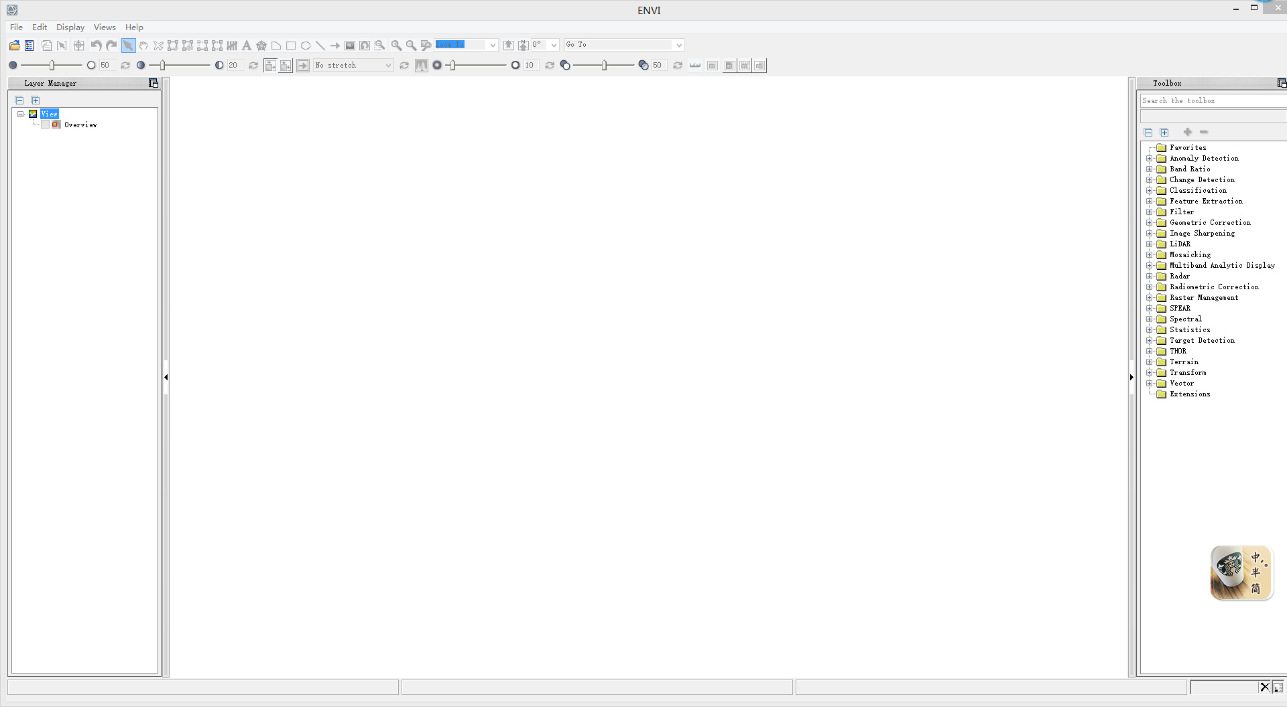Screen dimensions: 1287x707
Task: Detach the Layer Manager panel
Action: pos(153,83)
